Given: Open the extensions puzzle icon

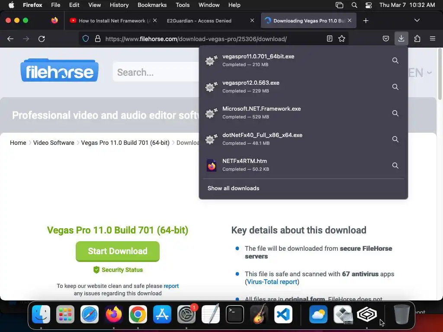Looking at the screenshot, I should pyautogui.click(x=417, y=38).
